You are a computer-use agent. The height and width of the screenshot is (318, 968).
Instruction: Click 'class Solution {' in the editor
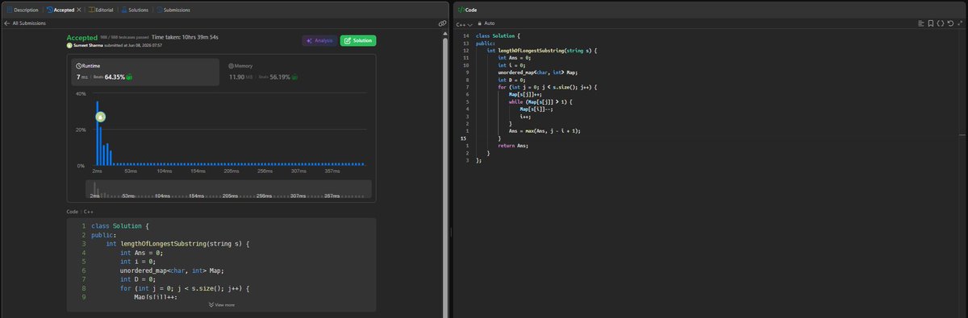[x=499, y=35]
